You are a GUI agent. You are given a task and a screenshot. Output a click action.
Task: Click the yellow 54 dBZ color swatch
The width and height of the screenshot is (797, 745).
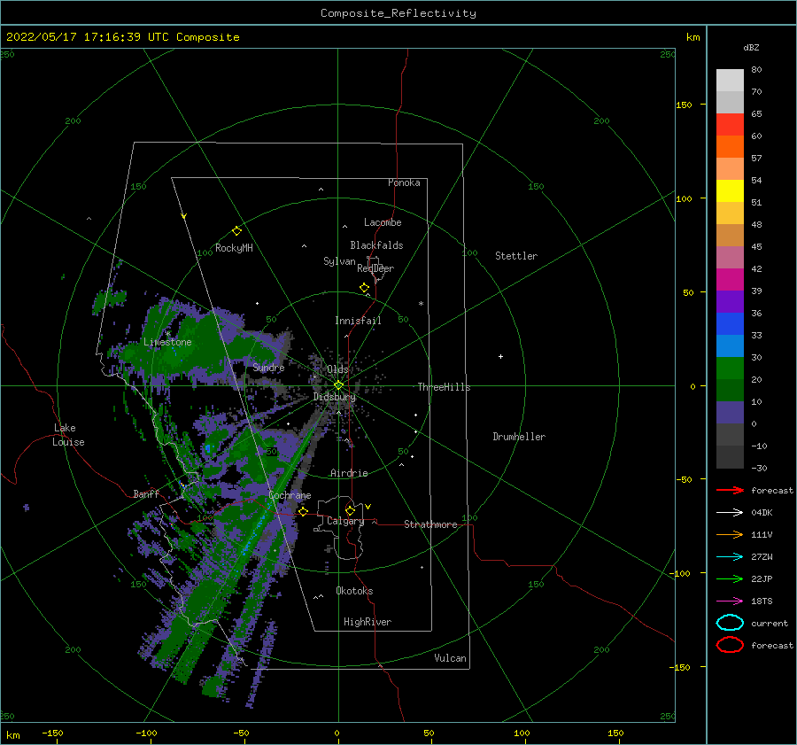click(x=730, y=190)
